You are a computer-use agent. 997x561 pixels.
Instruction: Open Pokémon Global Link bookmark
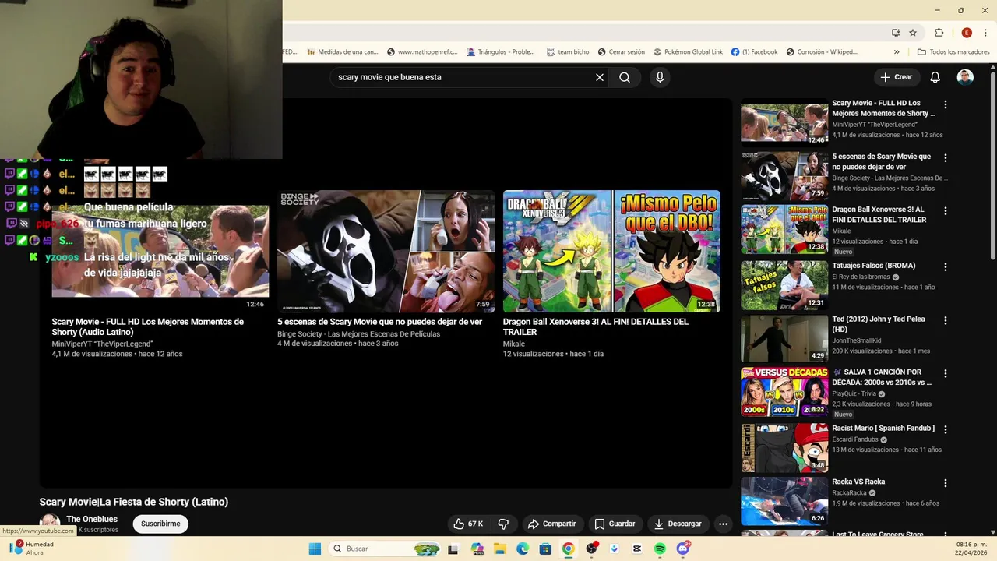pos(688,52)
